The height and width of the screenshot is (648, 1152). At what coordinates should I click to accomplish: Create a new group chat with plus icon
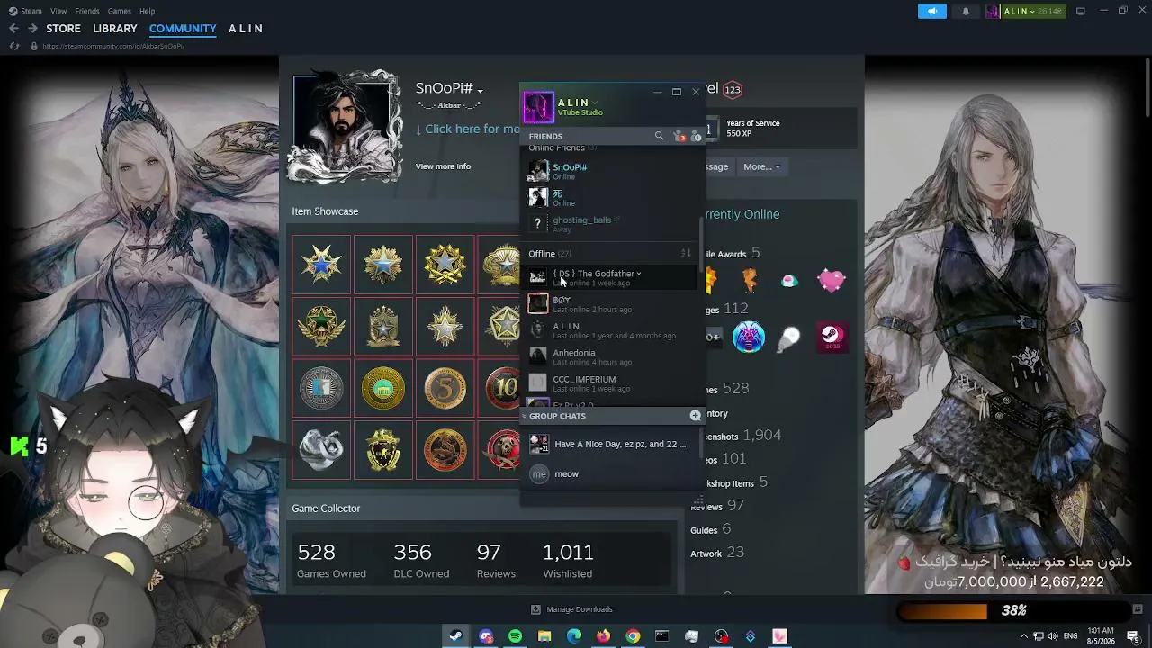point(695,416)
